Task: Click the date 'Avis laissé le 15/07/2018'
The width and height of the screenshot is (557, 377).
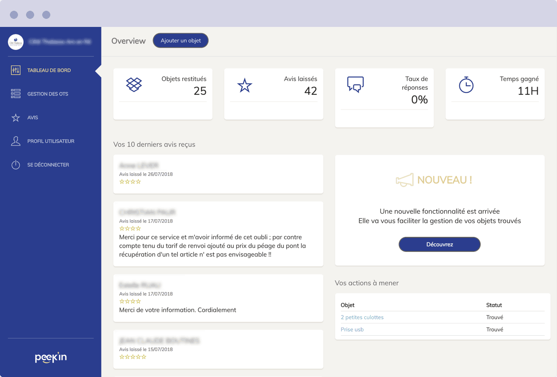Action: (x=146, y=349)
